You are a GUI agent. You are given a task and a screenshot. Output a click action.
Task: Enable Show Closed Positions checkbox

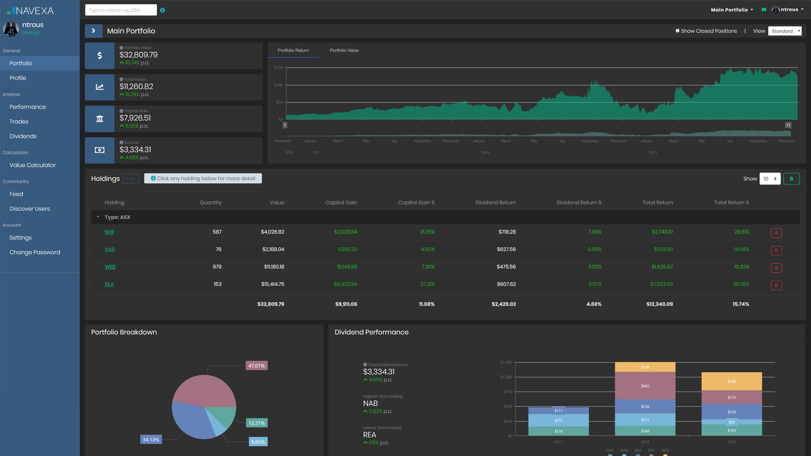[x=678, y=31]
